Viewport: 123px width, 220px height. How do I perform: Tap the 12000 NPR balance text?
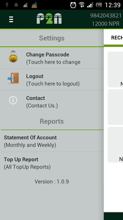(x=106, y=24)
